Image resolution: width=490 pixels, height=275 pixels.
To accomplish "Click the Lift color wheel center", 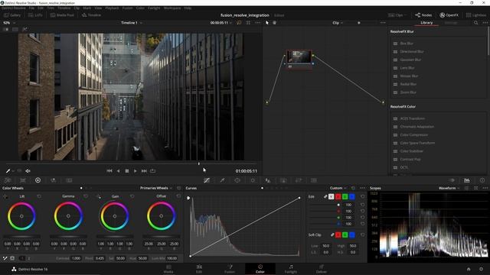I will click(x=21, y=216).
